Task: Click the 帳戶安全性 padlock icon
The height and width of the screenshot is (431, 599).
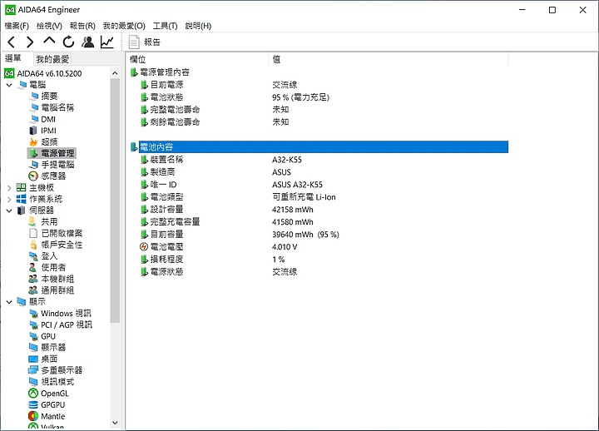Action: click(x=33, y=245)
